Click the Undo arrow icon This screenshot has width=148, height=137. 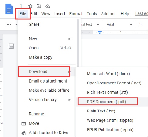point(9,24)
